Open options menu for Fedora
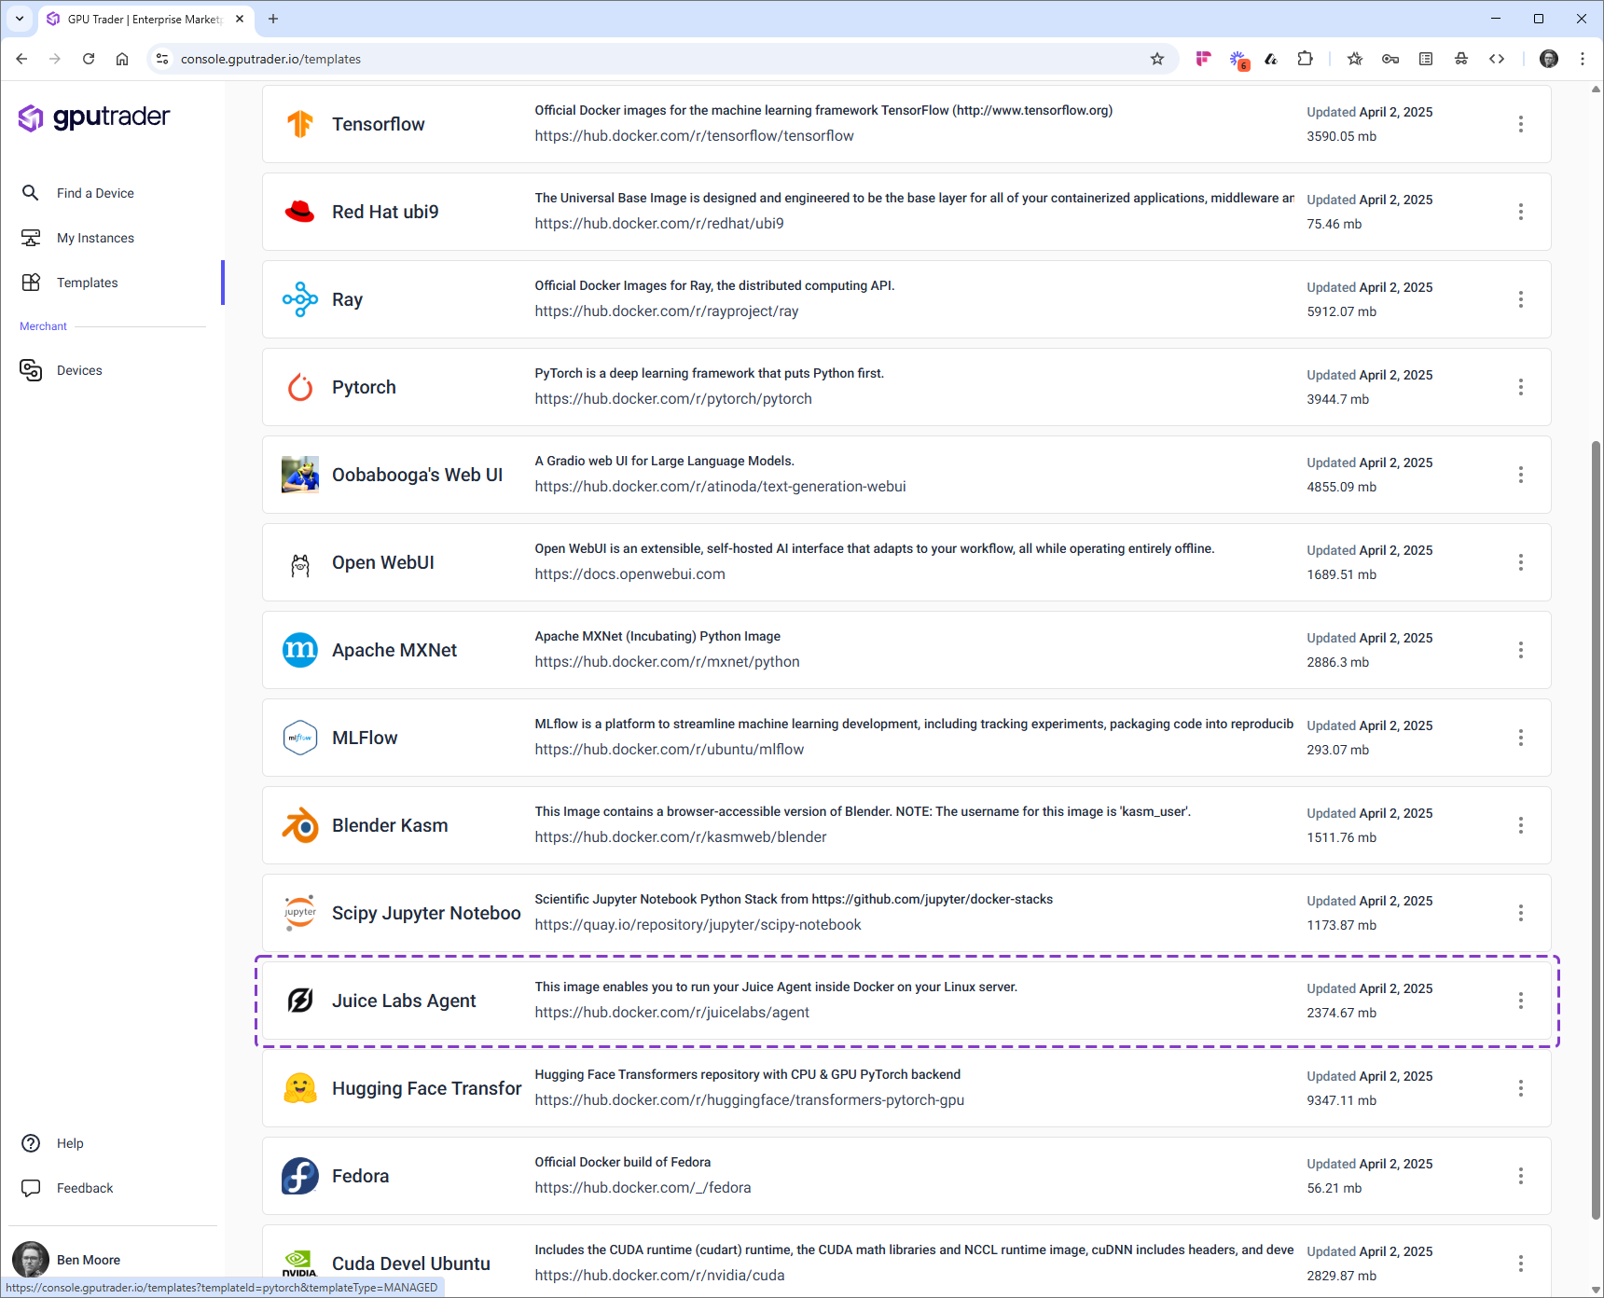This screenshot has height=1298, width=1604. [x=1521, y=1176]
